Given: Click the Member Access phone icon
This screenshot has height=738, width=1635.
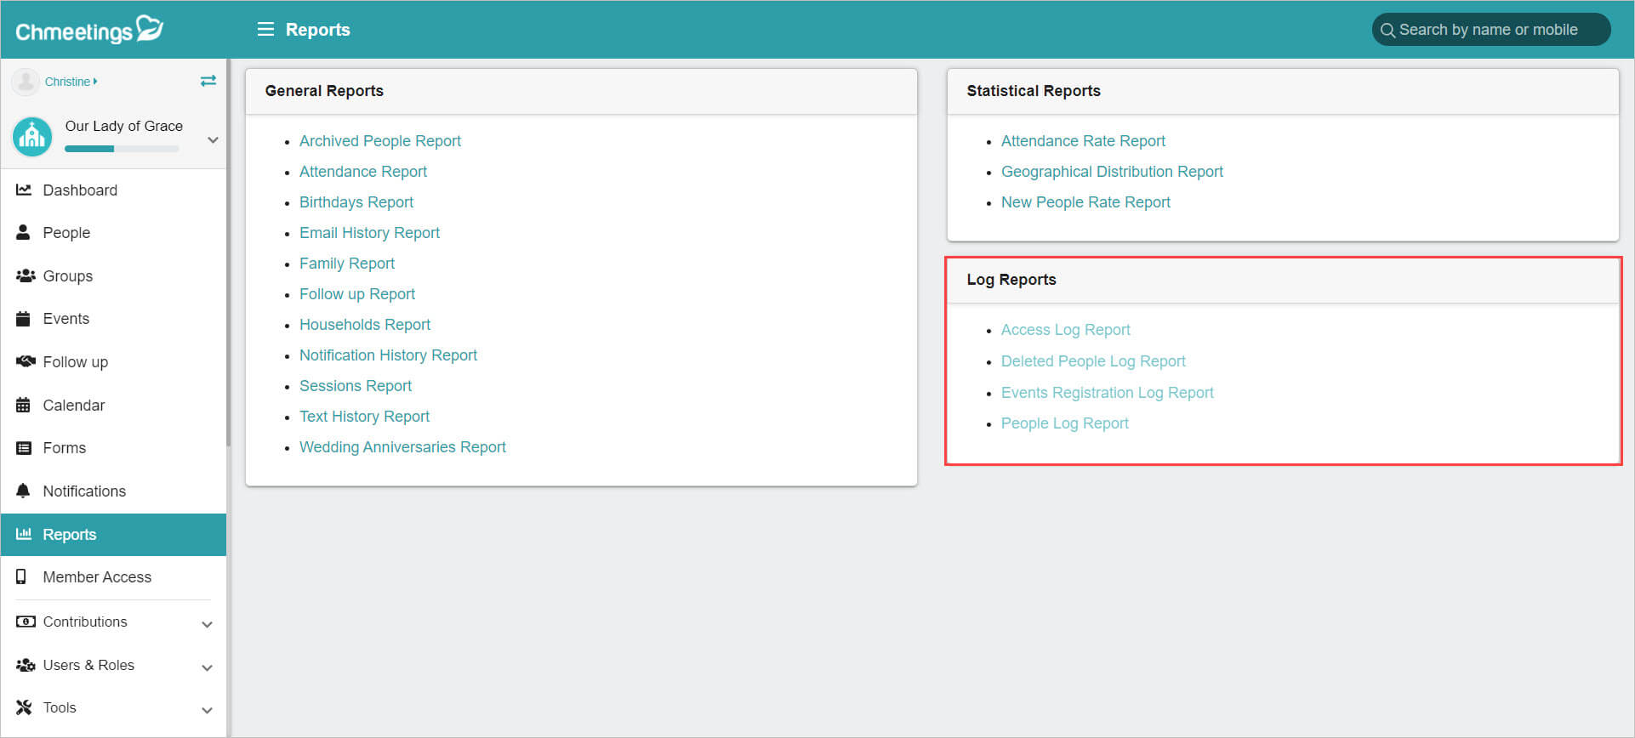Looking at the screenshot, I should (x=22, y=576).
